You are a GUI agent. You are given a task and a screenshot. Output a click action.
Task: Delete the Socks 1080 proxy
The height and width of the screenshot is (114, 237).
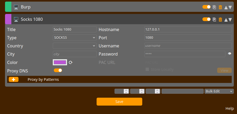click(x=220, y=19)
